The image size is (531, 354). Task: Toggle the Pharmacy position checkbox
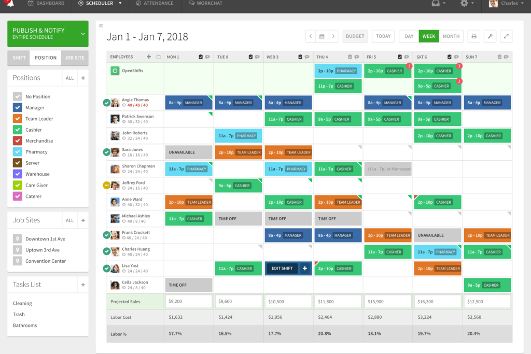coord(18,152)
